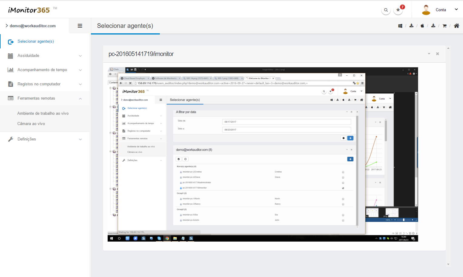Go home via the house icon
The height and width of the screenshot is (277, 463).
coord(456,26)
